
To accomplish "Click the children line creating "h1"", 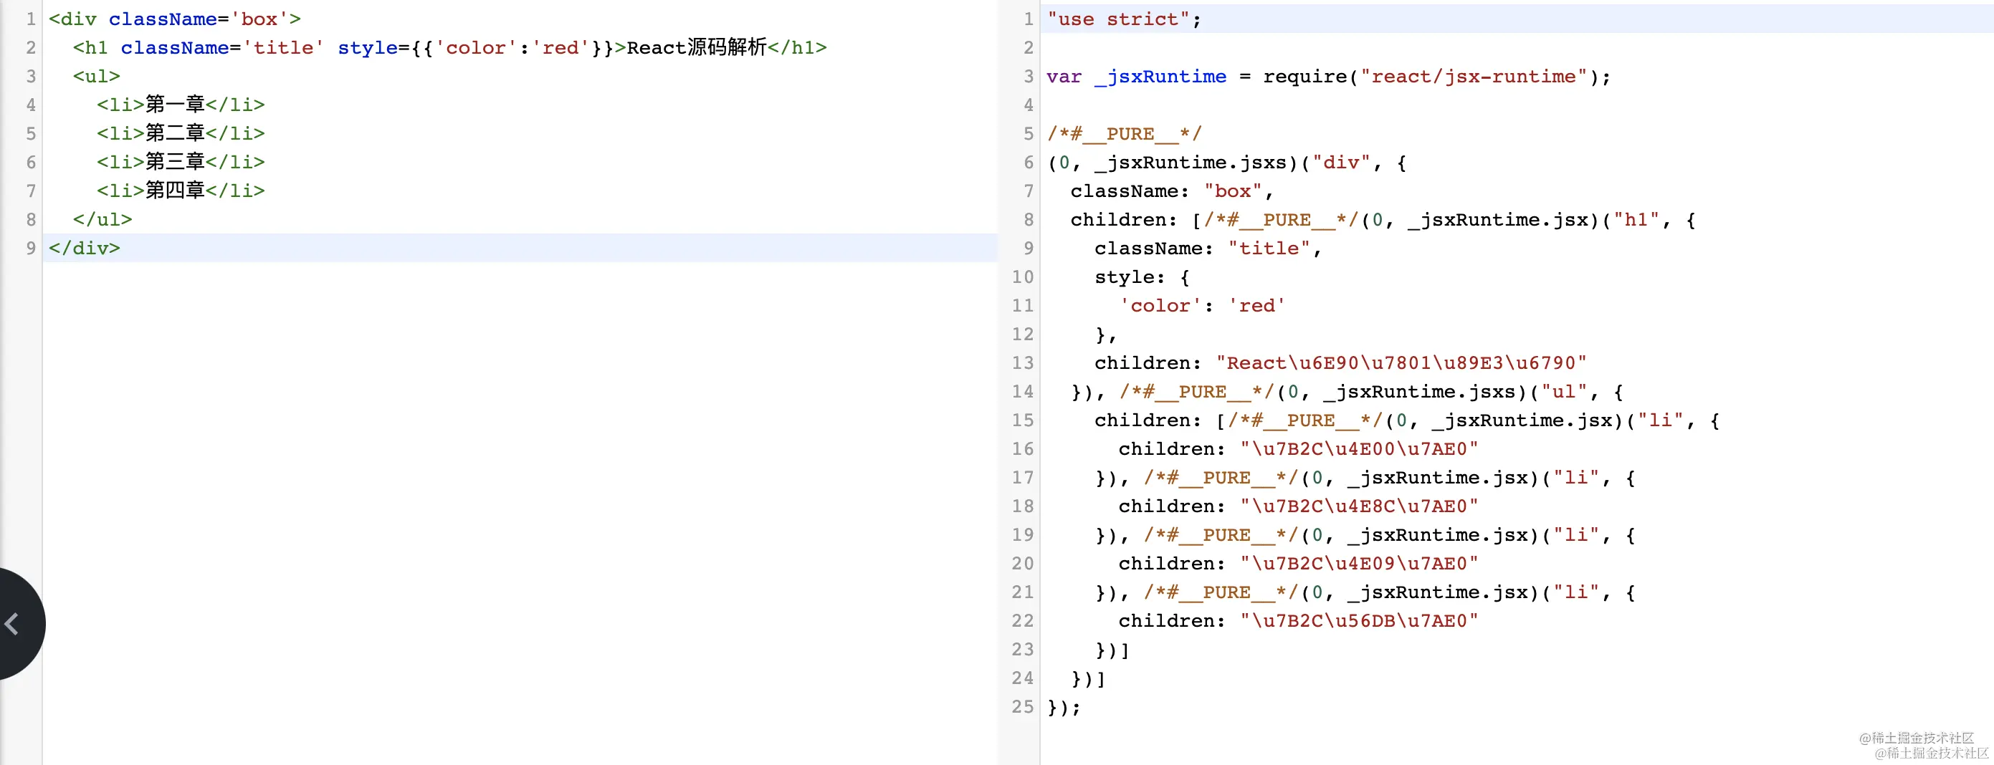I will click(1383, 219).
